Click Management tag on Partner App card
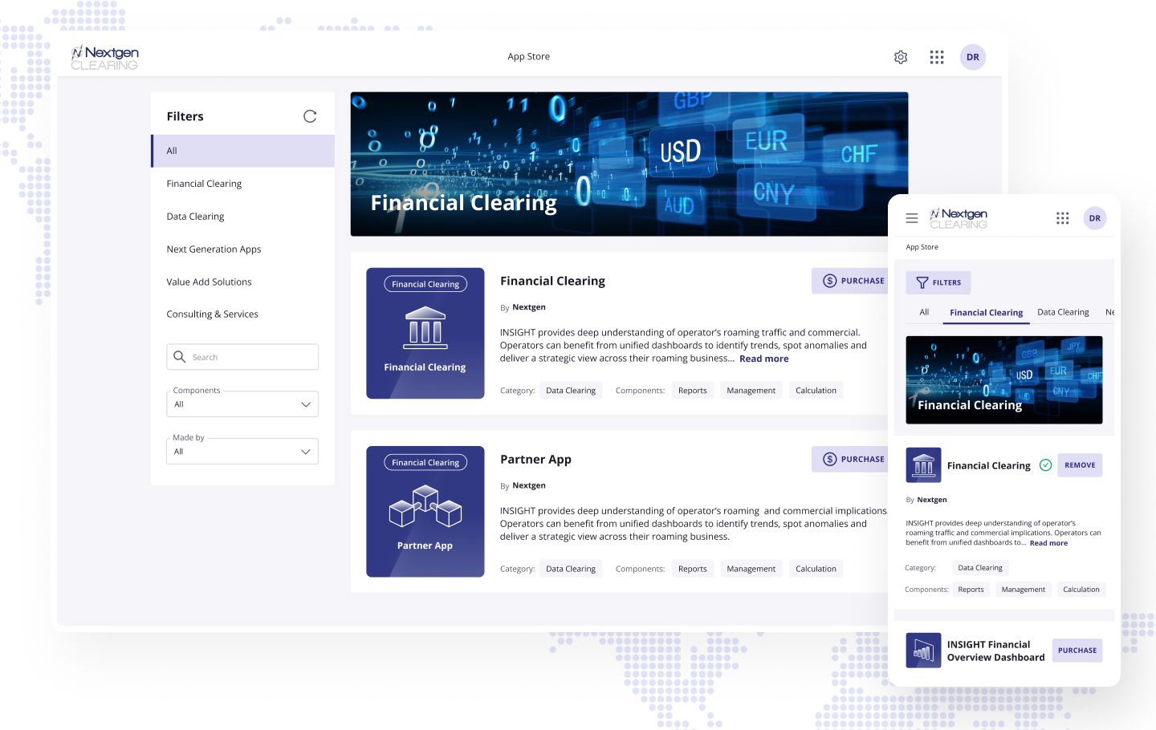 [x=751, y=569]
